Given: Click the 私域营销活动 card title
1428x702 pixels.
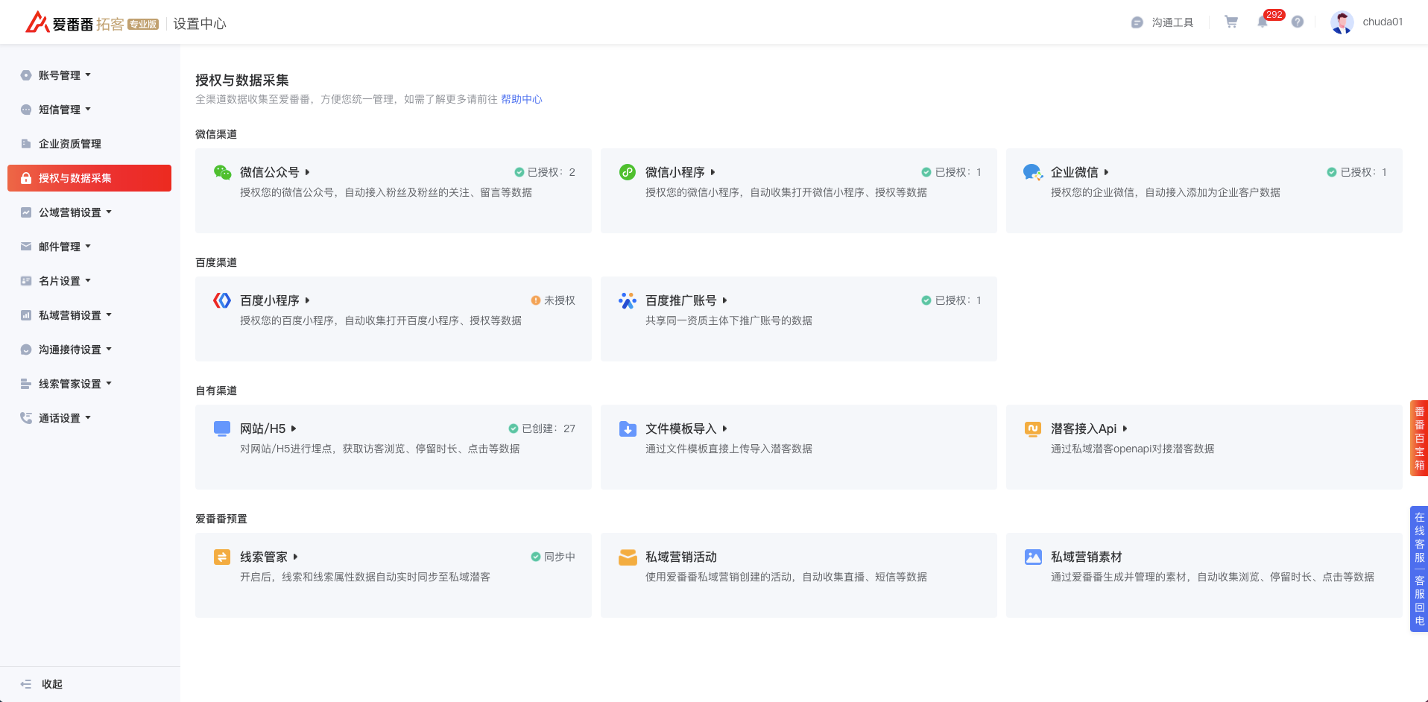Looking at the screenshot, I should pyautogui.click(x=681, y=557).
